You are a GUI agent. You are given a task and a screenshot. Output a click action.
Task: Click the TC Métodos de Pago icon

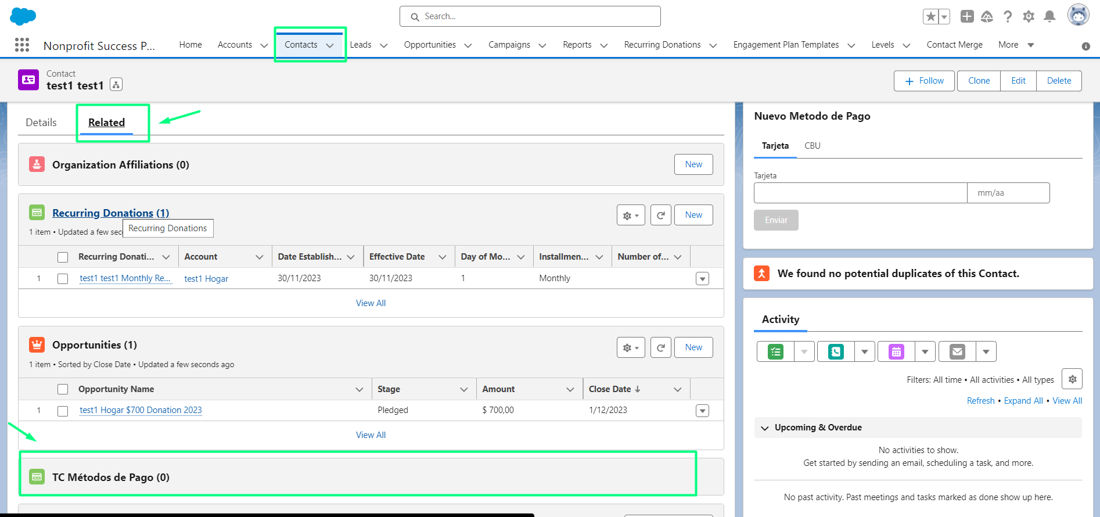[x=37, y=477]
